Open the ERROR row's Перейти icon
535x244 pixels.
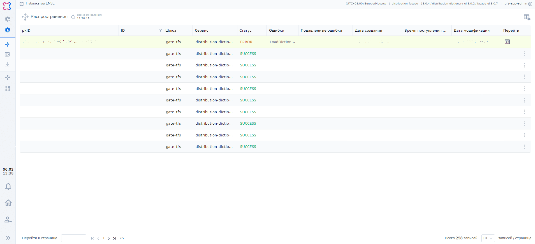click(507, 42)
